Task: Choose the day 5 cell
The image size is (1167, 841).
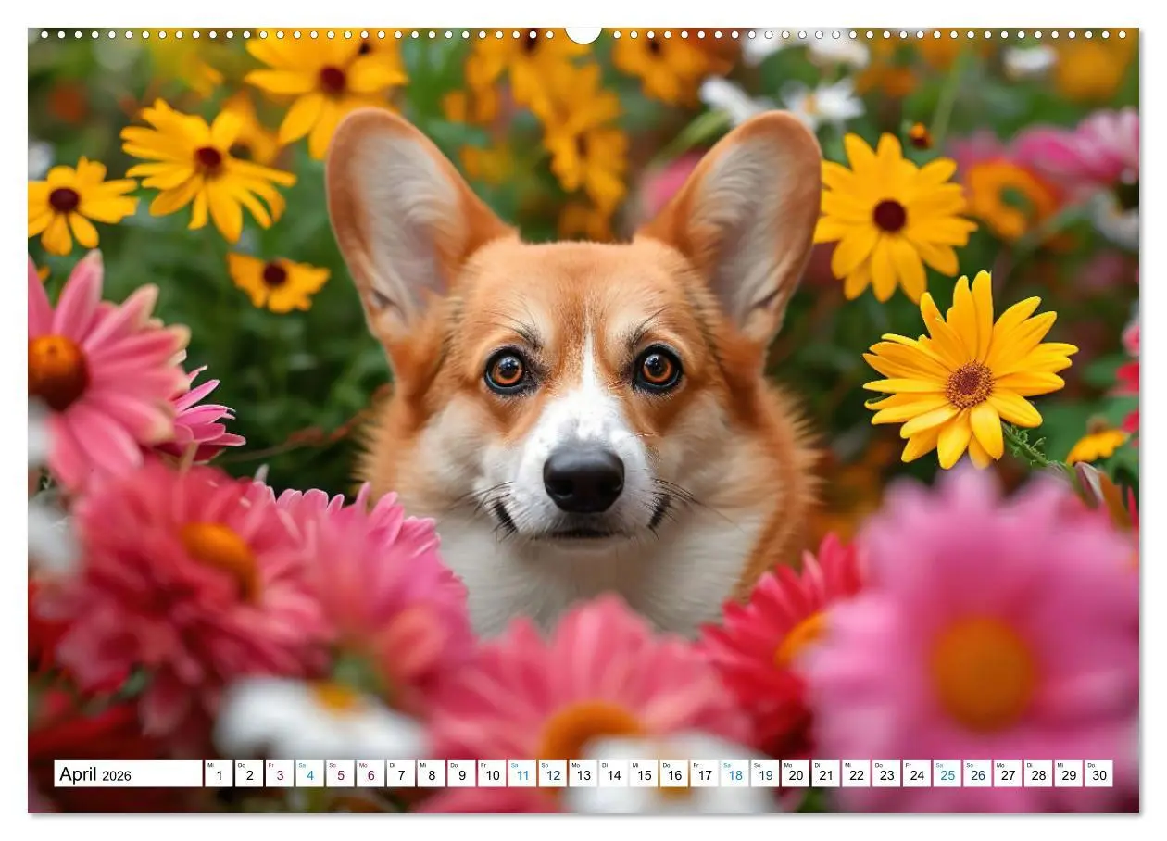Action: (x=340, y=774)
